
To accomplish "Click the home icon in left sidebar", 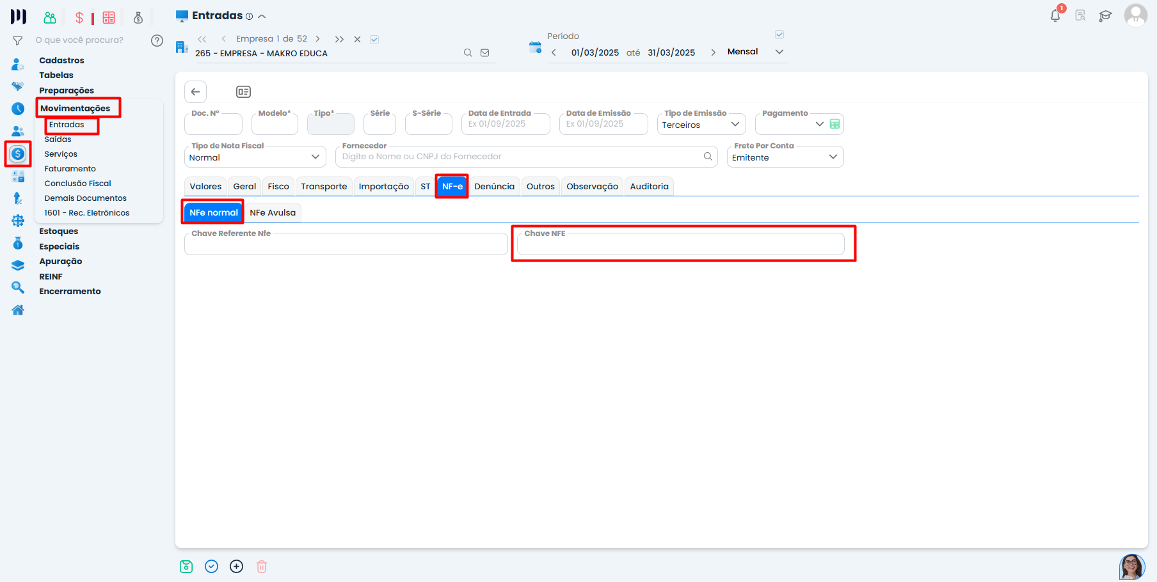I will point(18,310).
